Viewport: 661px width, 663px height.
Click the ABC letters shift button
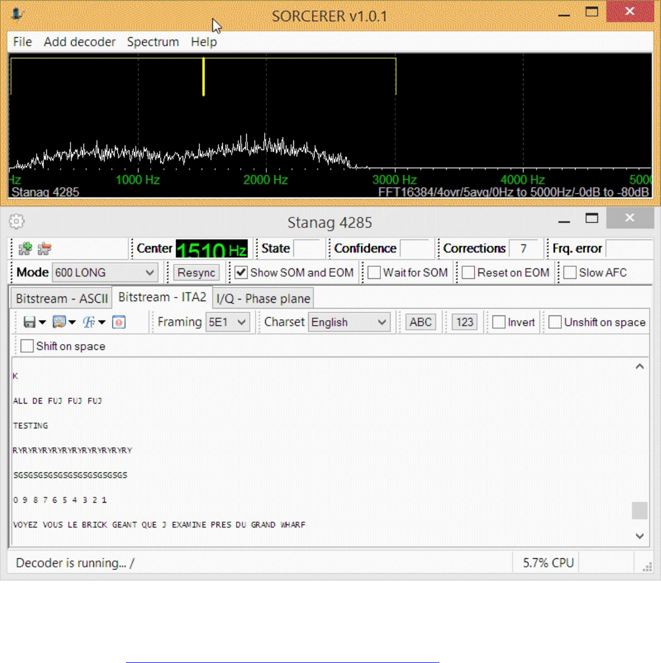coord(420,322)
